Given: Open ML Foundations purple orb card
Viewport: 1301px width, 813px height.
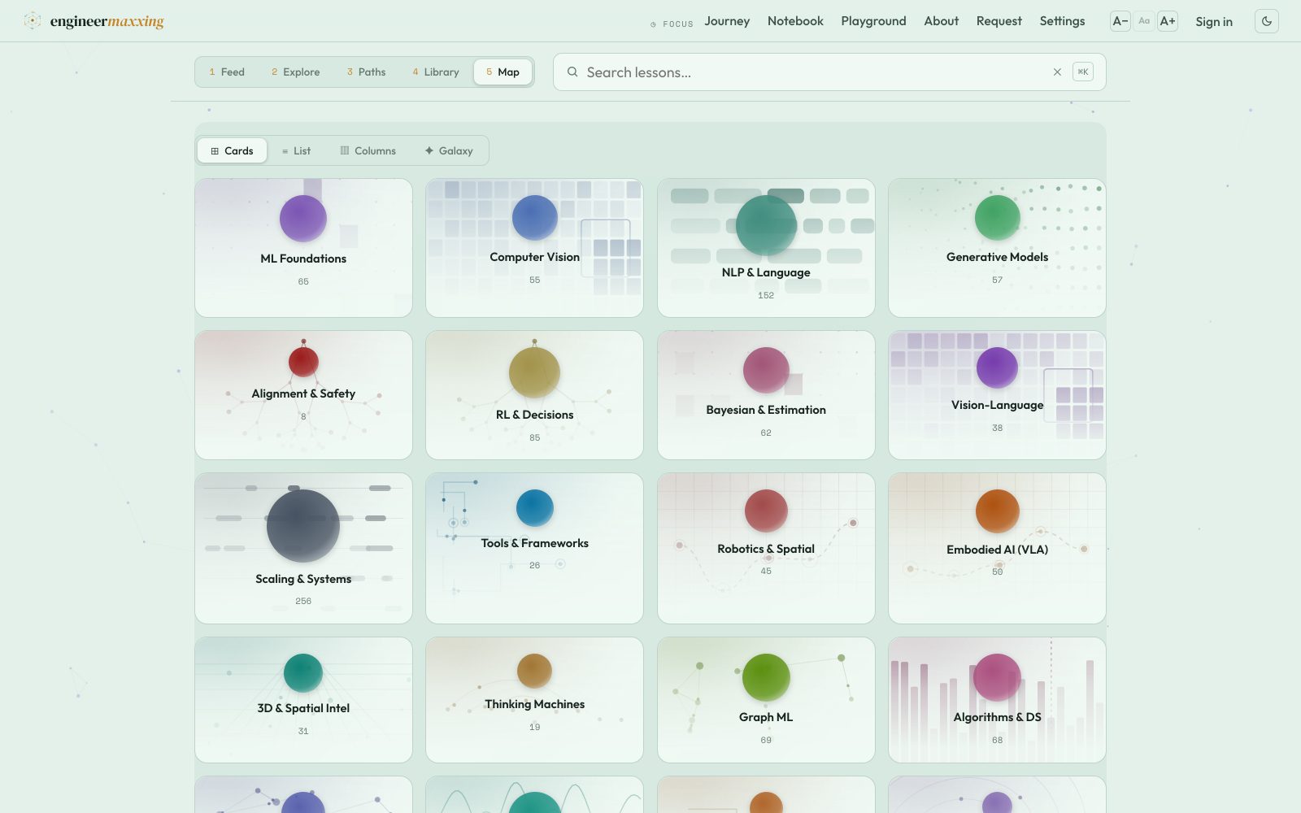Looking at the screenshot, I should (303, 248).
